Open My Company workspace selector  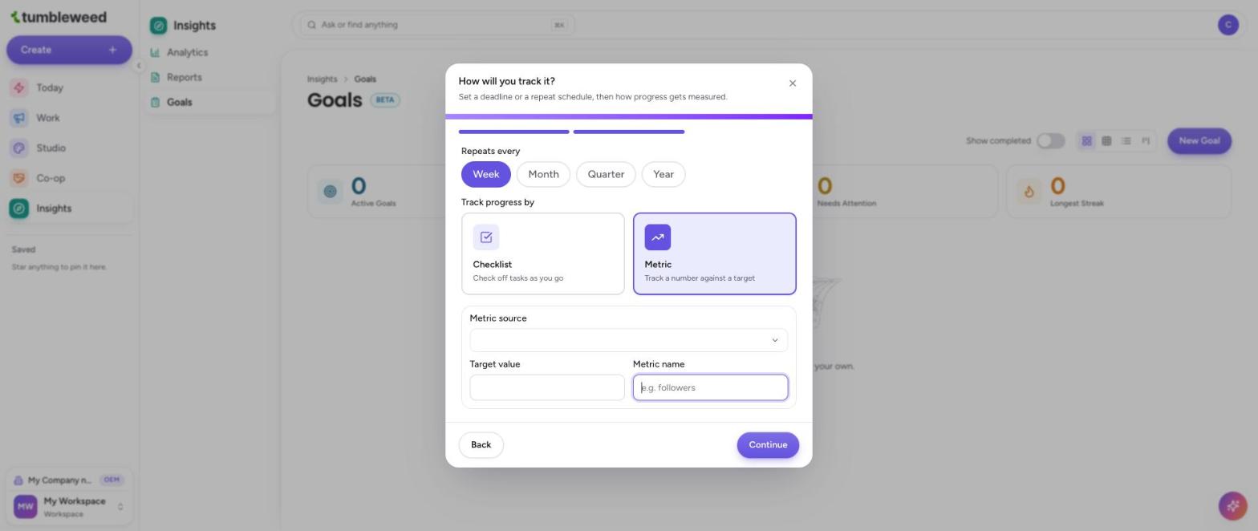coord(69,480)
